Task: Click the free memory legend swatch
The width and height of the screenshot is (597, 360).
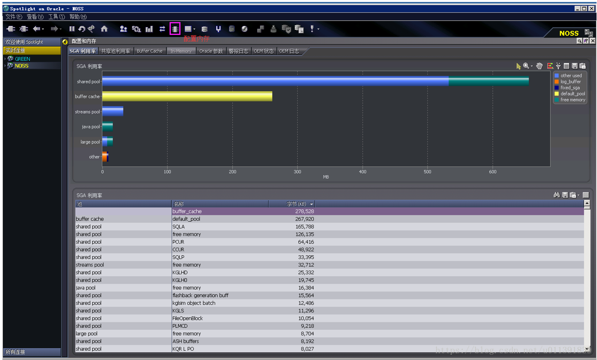Action: click(556, 99)
